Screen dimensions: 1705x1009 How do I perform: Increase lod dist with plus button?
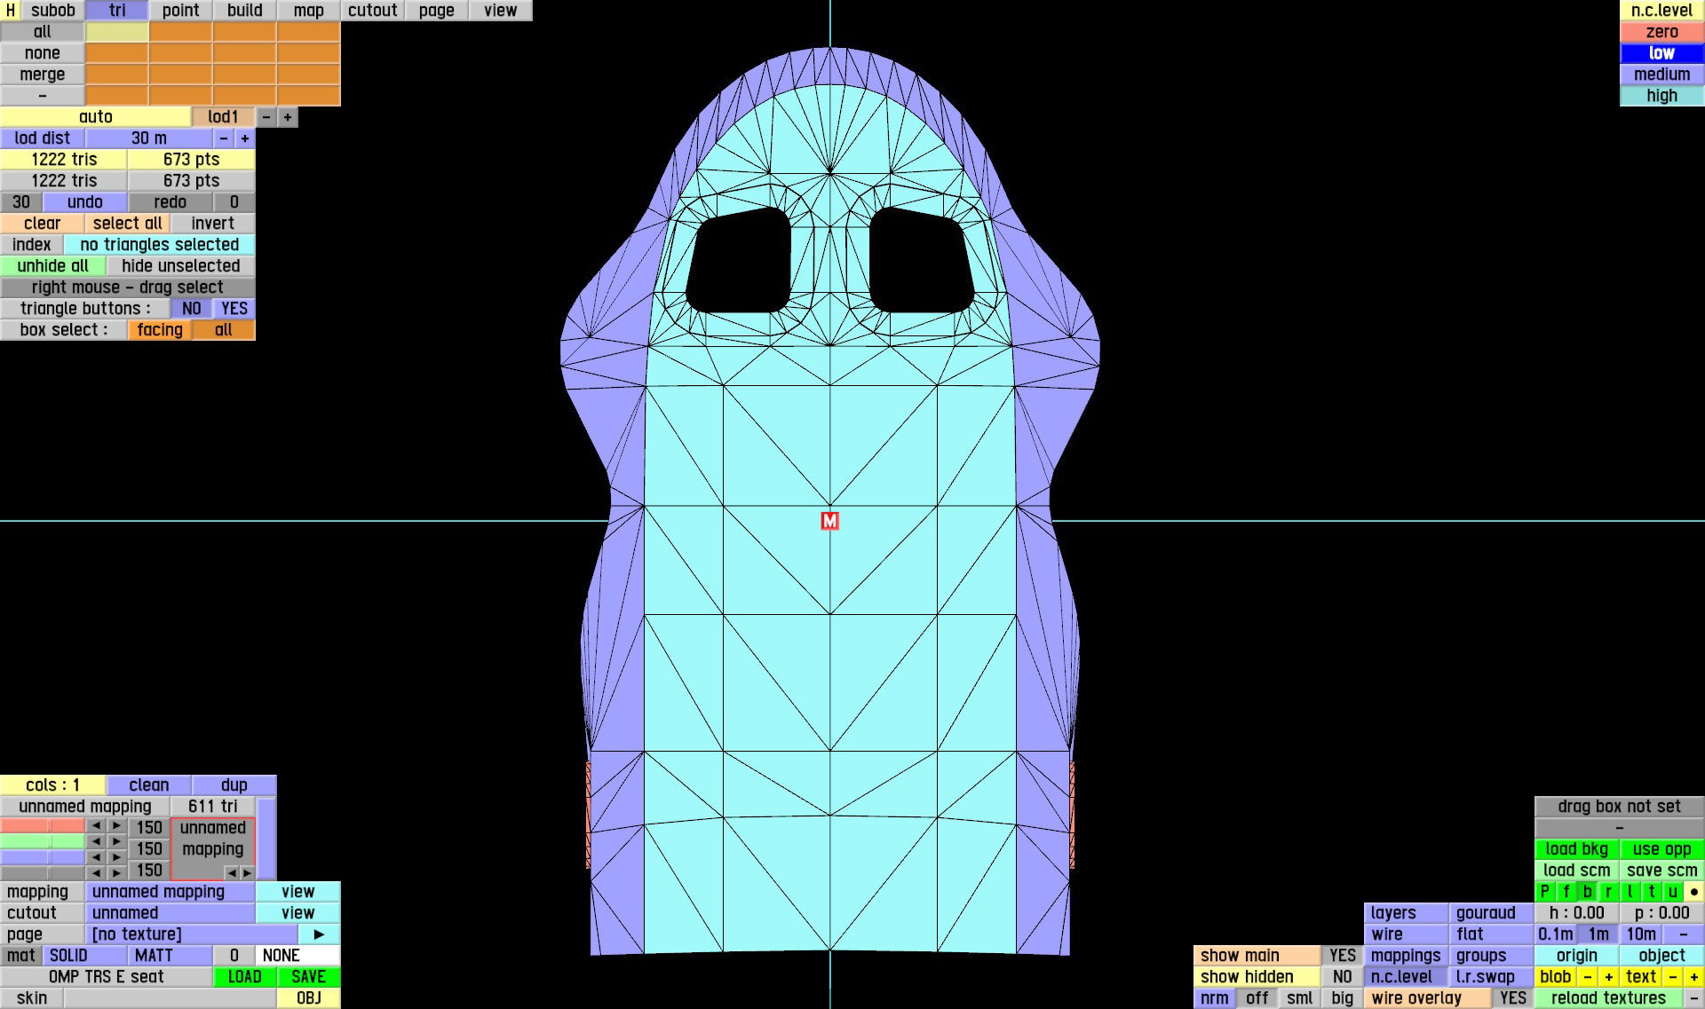point(245,138)
